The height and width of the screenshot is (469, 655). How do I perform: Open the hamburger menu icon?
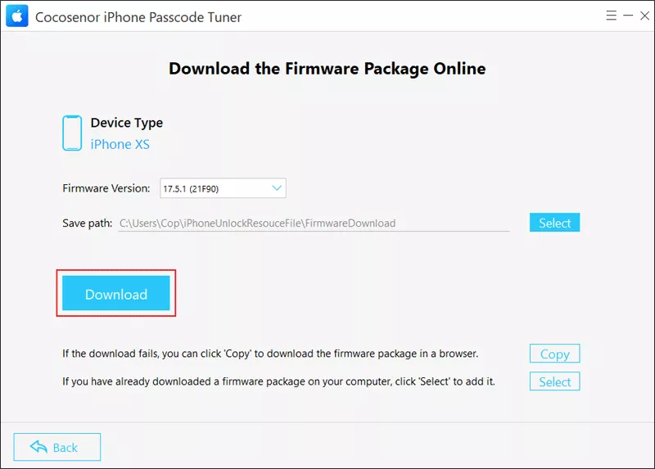point(611,16)
